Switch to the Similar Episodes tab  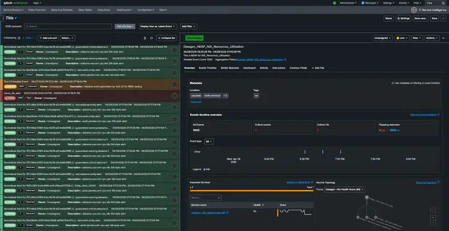(x=230, y=68)
